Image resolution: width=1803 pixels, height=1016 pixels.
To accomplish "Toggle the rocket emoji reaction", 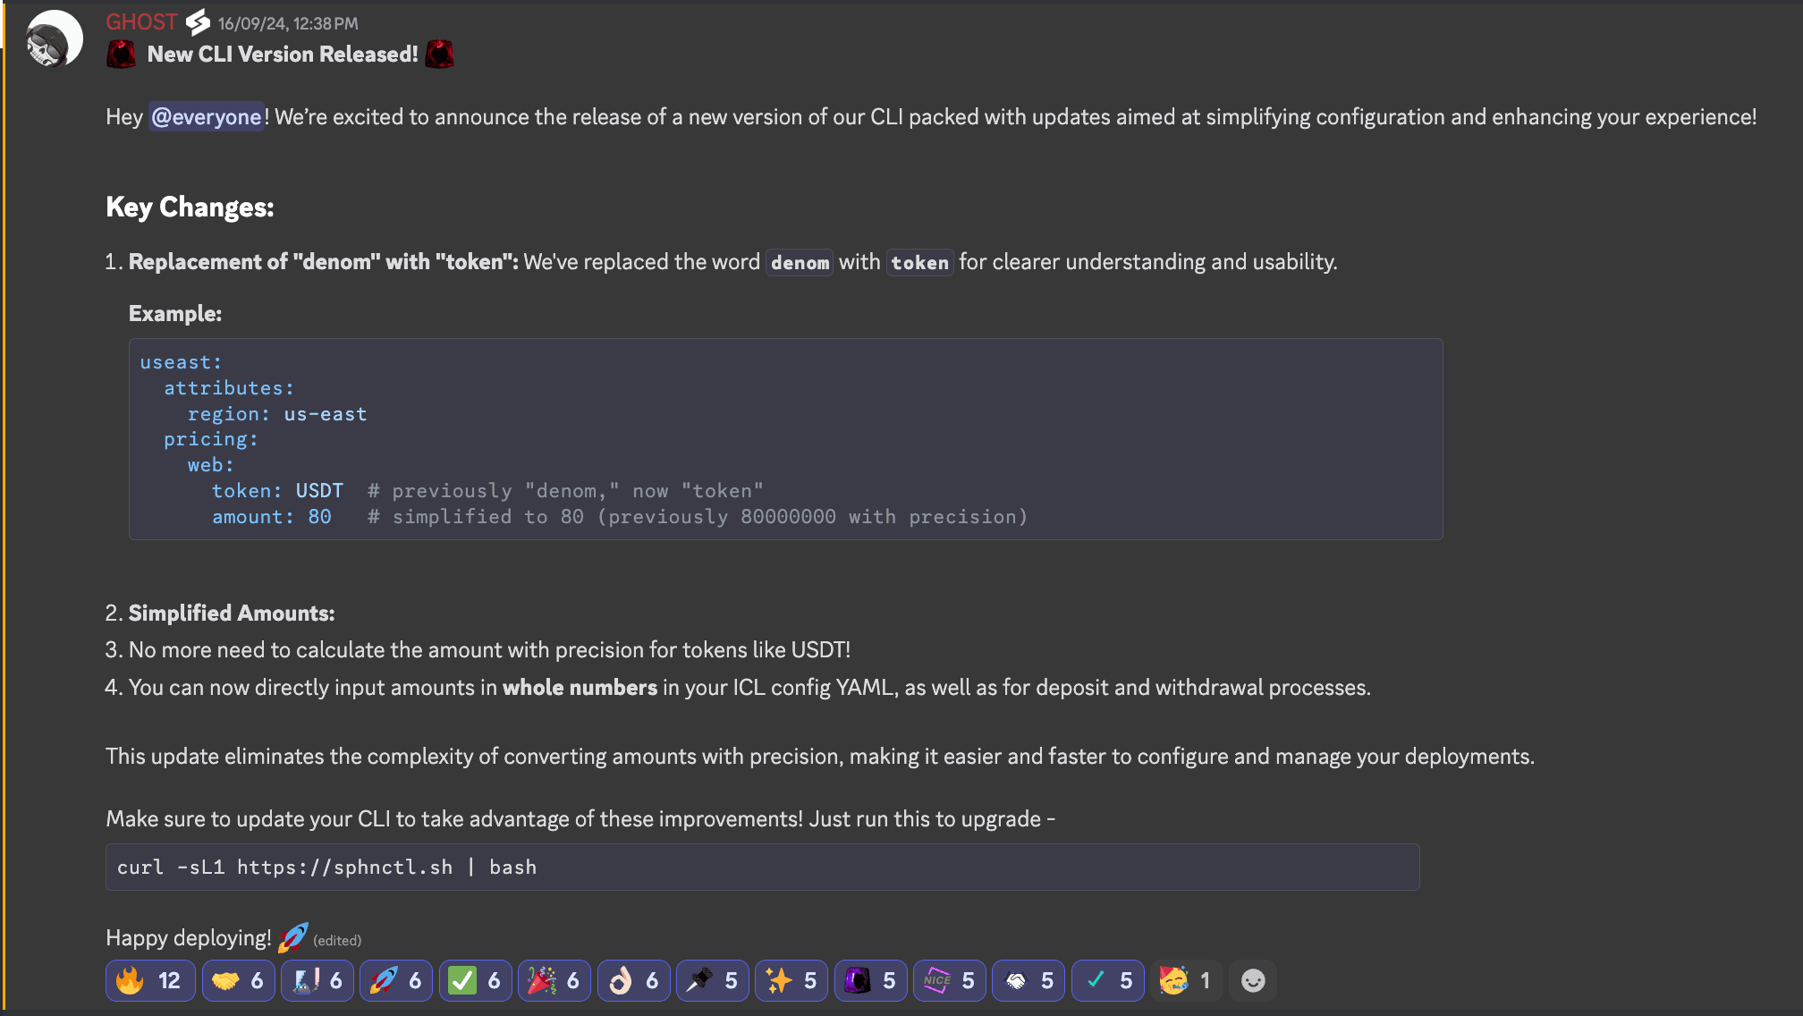I will [x=395, y=981].
